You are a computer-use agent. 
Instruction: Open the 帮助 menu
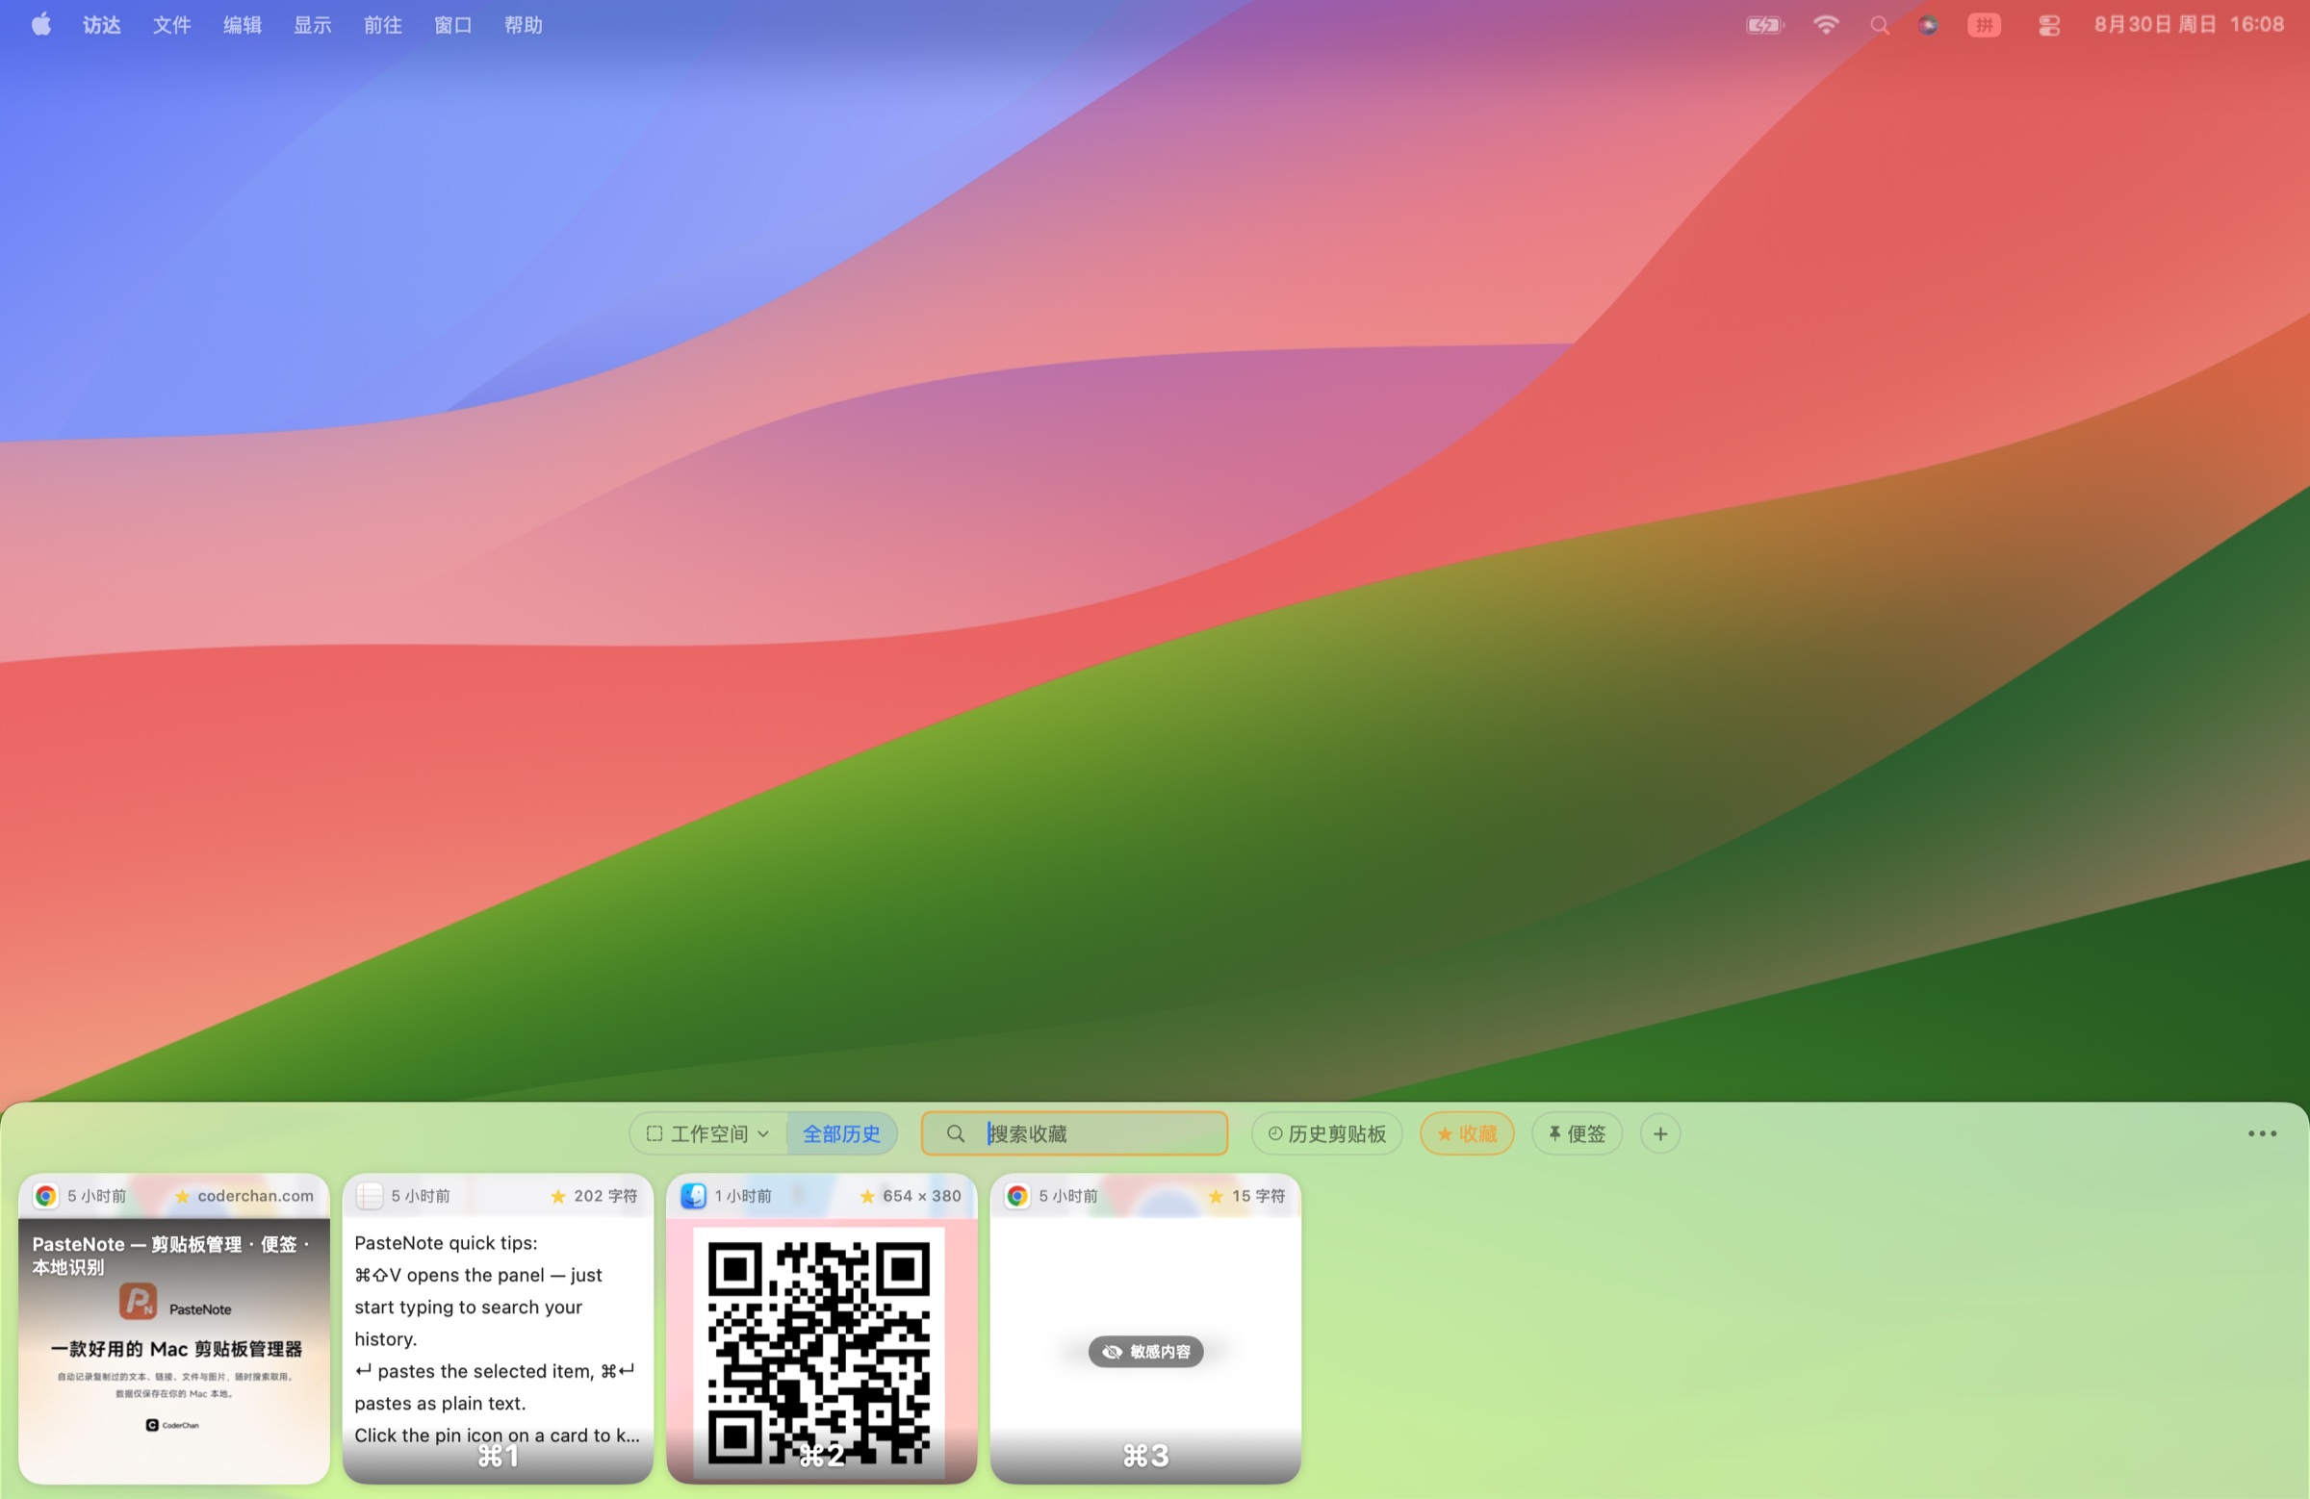point(524,25)
